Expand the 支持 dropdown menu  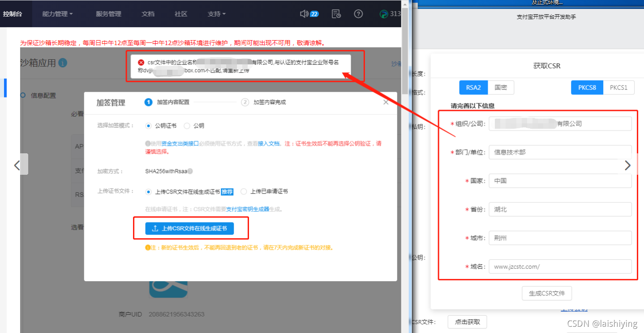217,14
